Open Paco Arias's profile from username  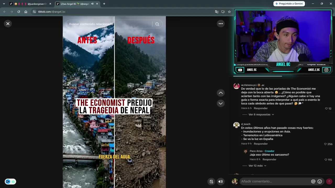pyautogui.click(x=256, y=151)
